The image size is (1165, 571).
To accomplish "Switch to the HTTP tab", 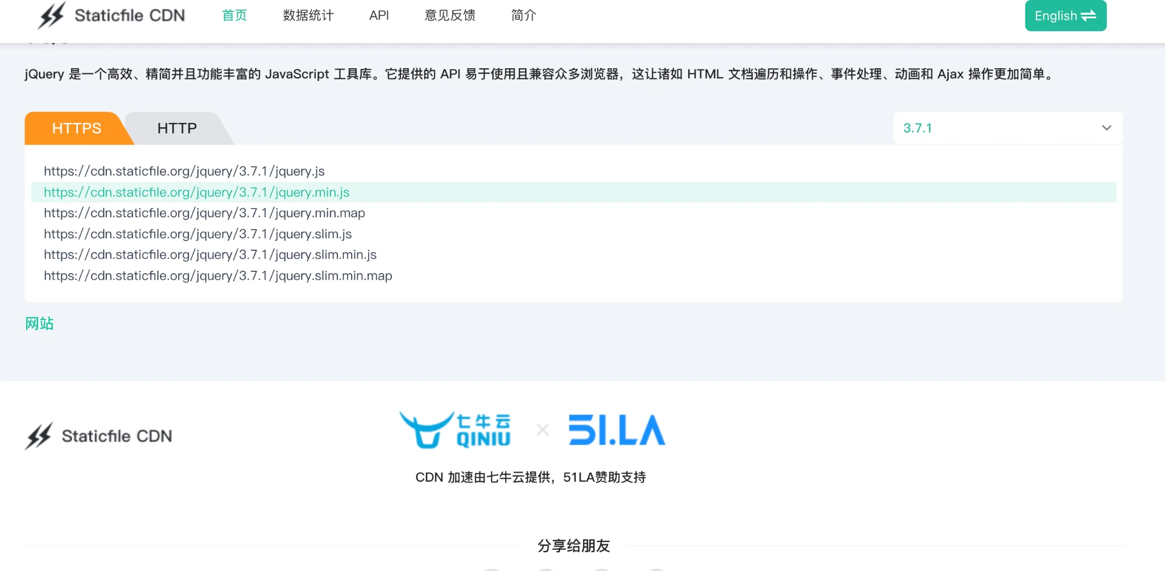I will click(x=177, y=129).
